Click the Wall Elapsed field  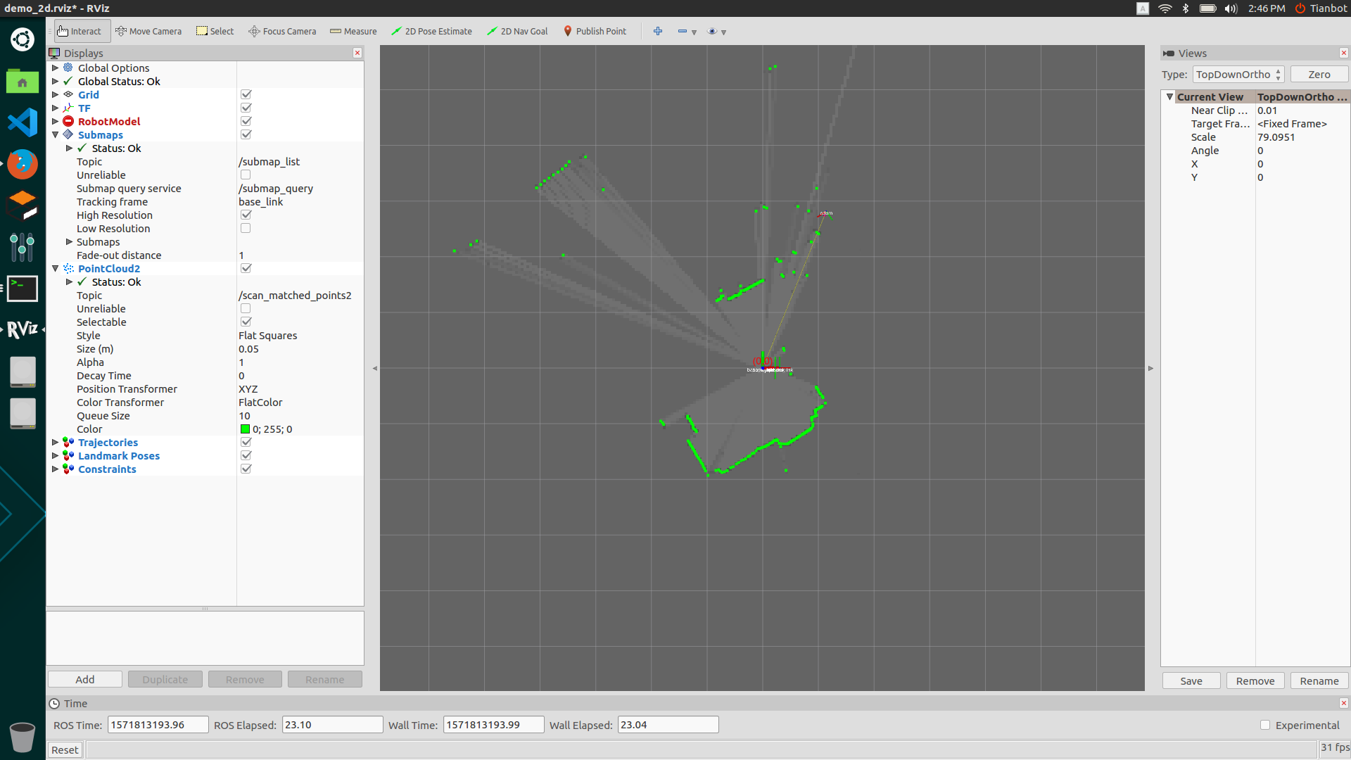(x=668, y=724)
